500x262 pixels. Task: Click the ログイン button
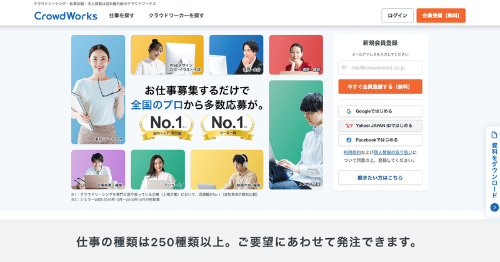[397, 16]
